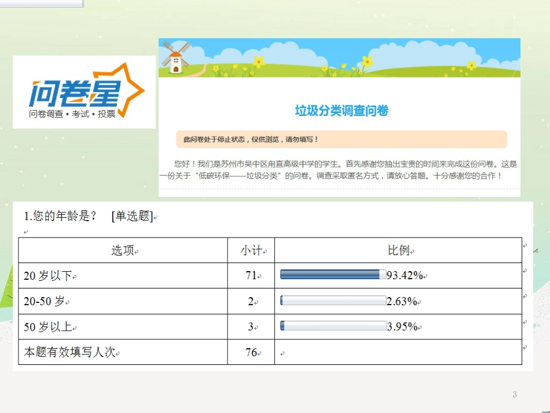Click the 选项 column header
550x413 pixels.
pos(123,250)
